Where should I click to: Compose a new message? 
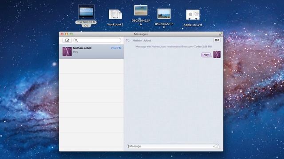click(67, 40)
